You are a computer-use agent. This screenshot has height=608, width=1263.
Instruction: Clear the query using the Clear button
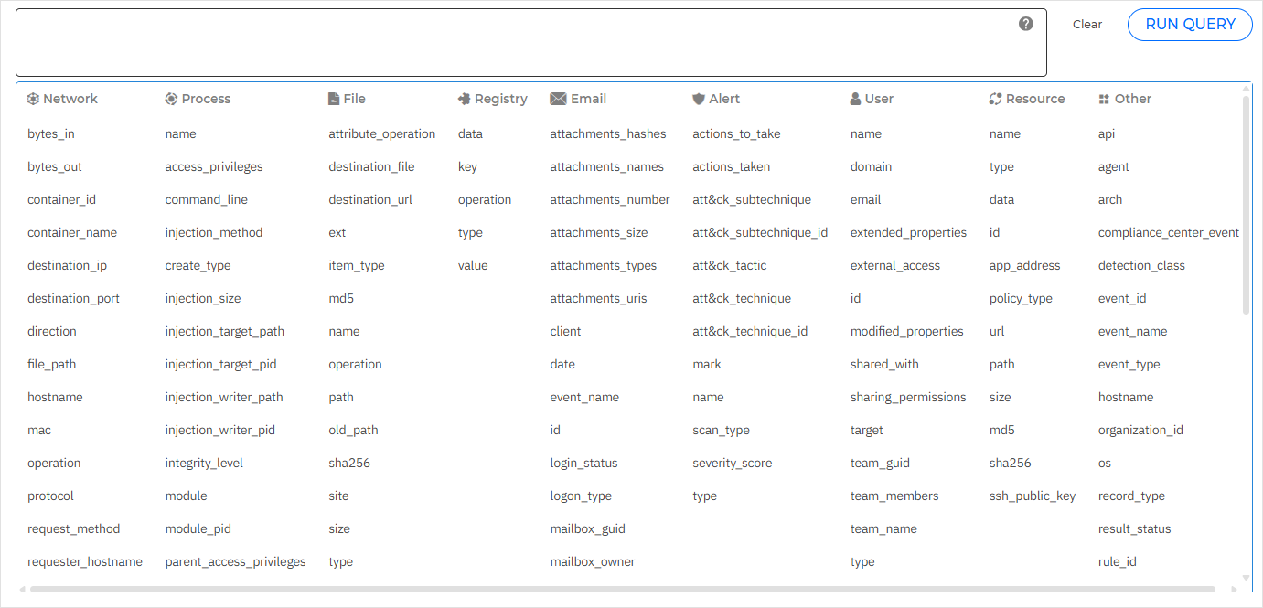pyautogui.click(x=1086, y=24)
